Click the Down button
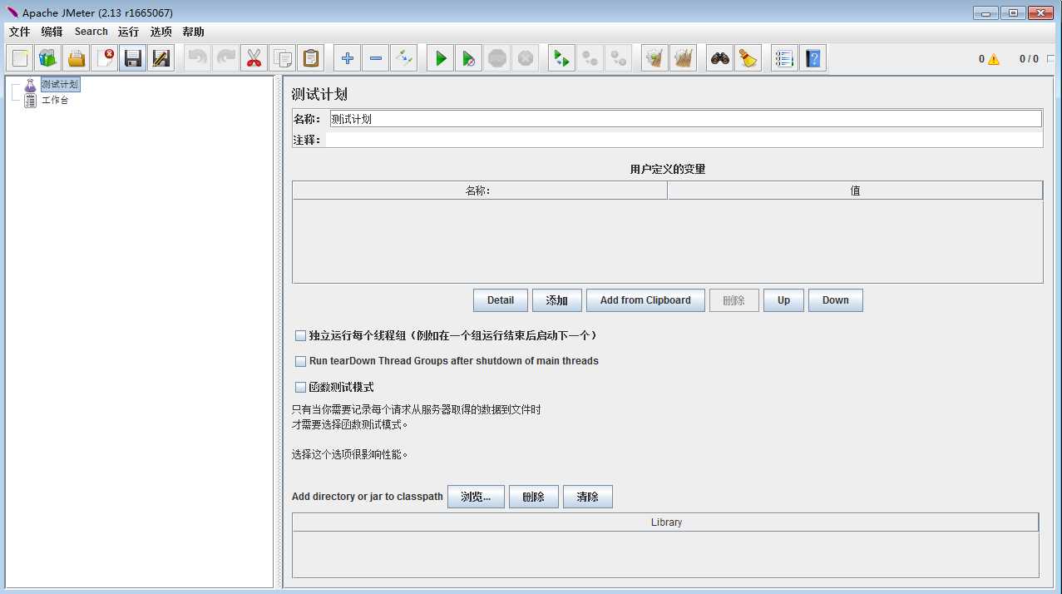Screen dimensions: 1062x594 click(x=836, y=300)
